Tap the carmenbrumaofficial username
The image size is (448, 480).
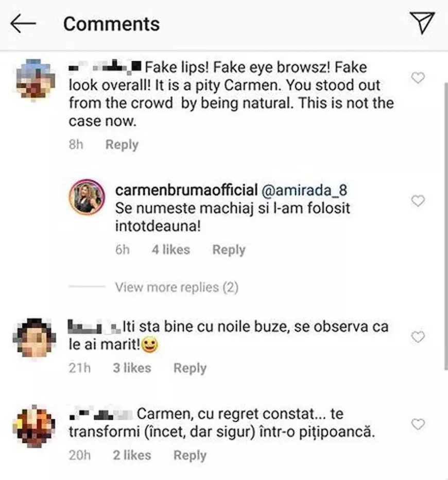185,190
